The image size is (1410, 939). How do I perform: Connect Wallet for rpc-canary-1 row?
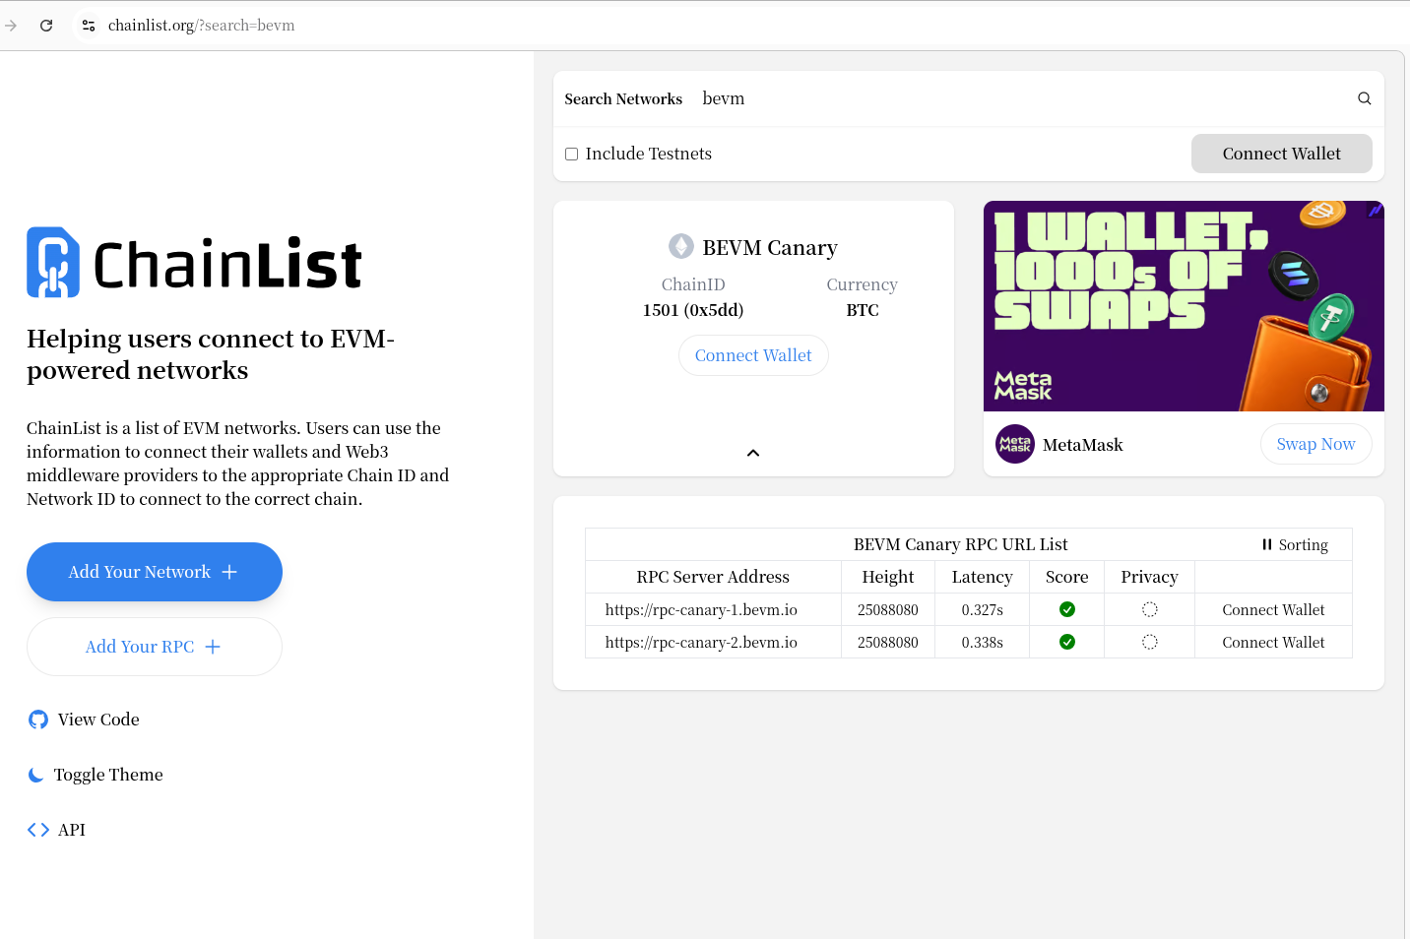(1273, 609)
